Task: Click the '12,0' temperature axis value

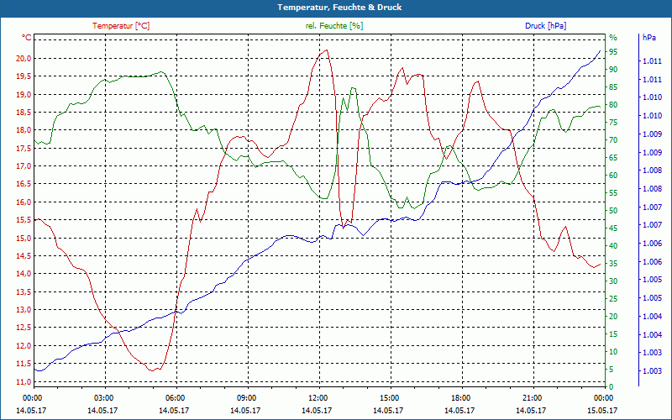Action: click(x=24, y=346)
